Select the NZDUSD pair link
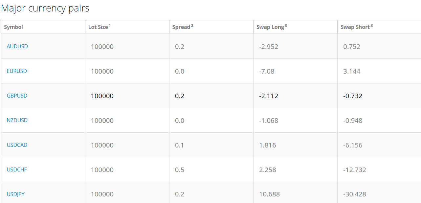The height and width of the screenshot is (203, 421). pos(17,120)
